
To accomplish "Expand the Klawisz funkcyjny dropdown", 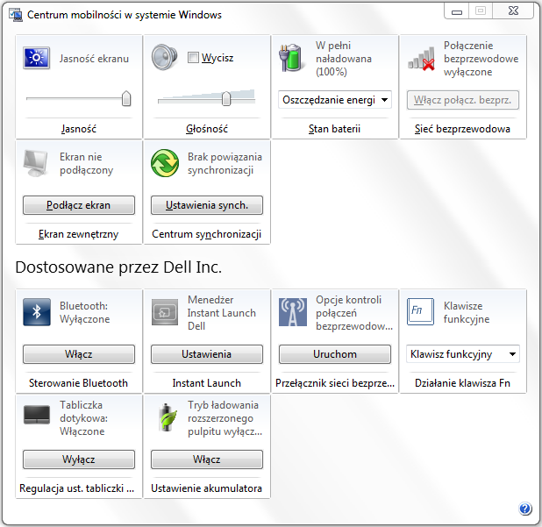I will (x=463, y=354).
